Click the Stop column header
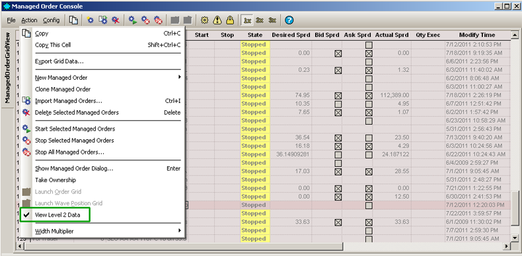 click(227, 35)
